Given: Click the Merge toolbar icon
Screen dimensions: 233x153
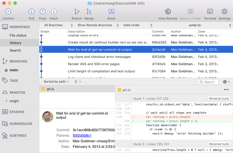Looking at the screenshot, I should 89,12.
